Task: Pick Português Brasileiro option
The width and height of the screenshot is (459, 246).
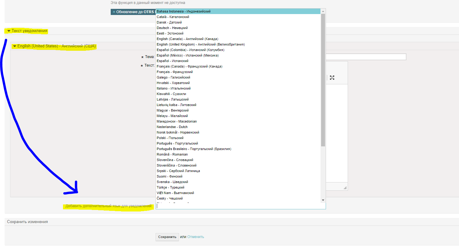Action: [238, 149]
